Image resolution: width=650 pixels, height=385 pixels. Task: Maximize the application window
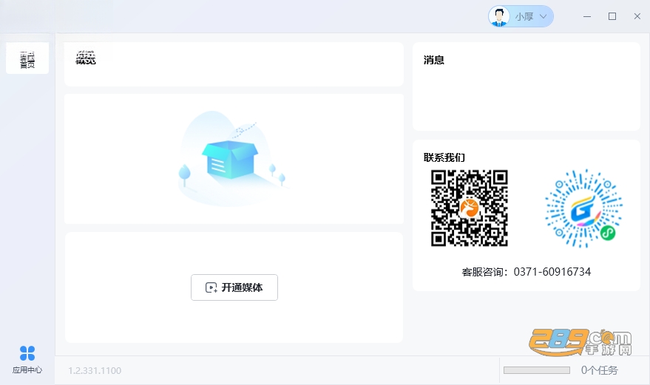[612, 16]
